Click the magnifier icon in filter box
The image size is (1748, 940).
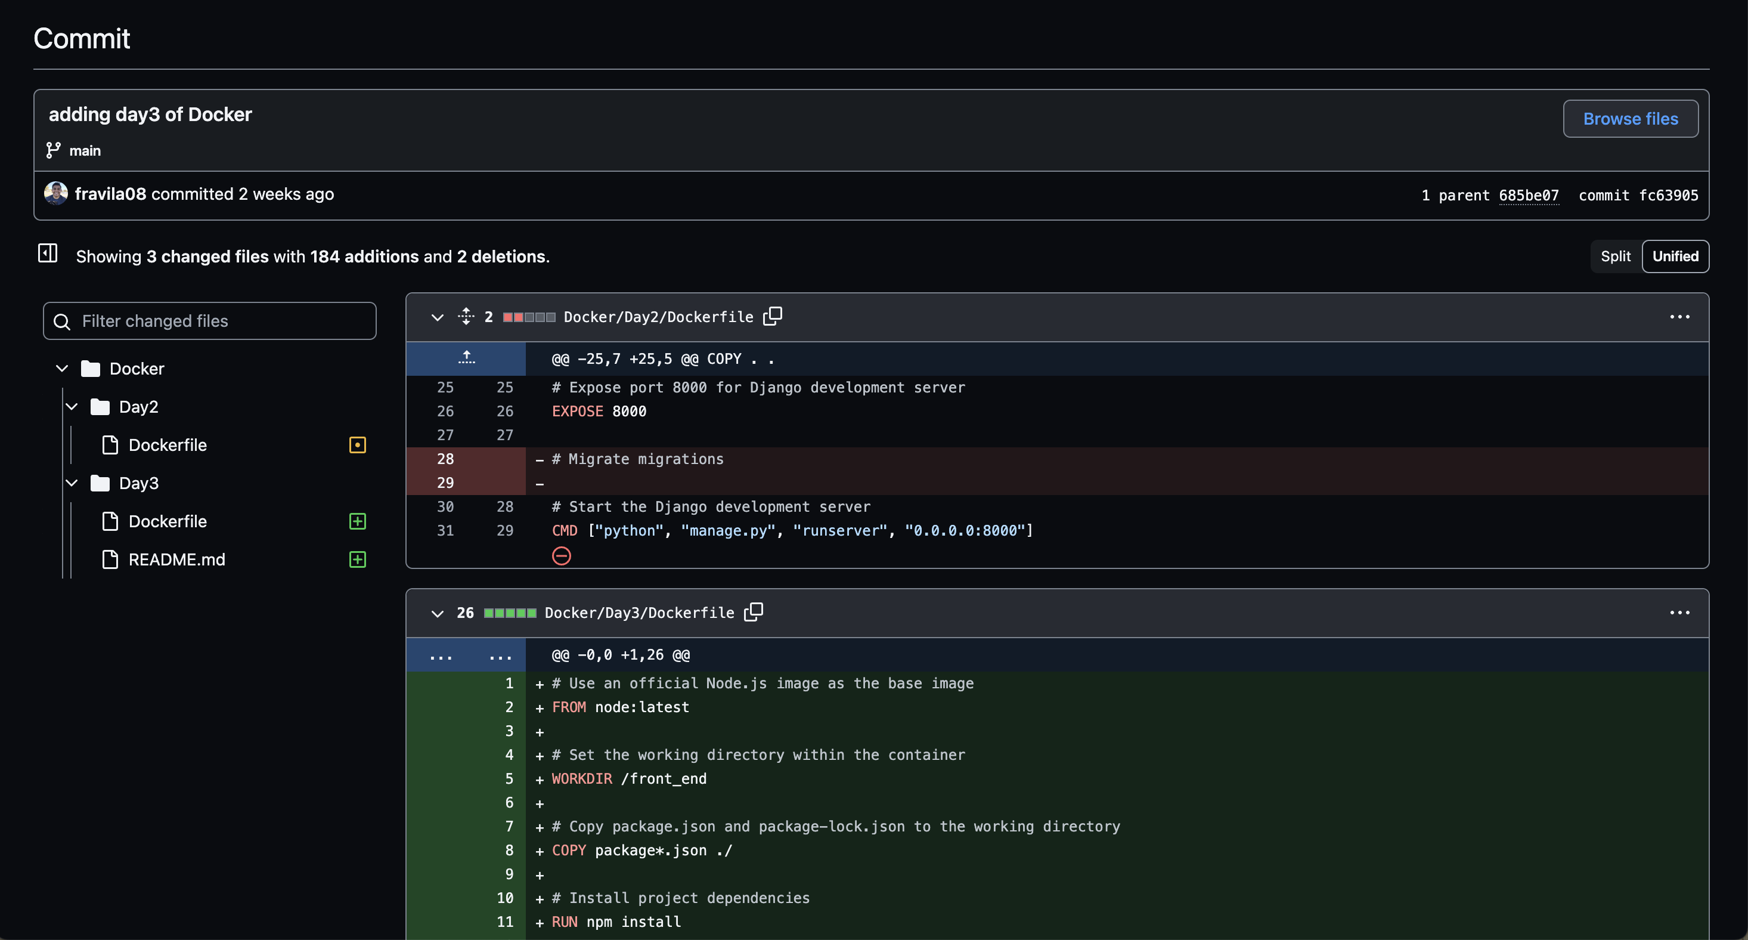point(62,321)
